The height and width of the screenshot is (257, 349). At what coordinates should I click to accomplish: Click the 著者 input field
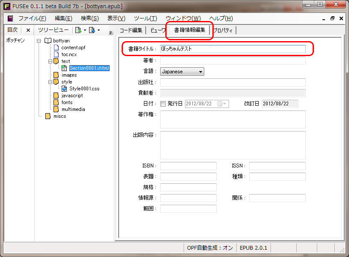(233, 60)
